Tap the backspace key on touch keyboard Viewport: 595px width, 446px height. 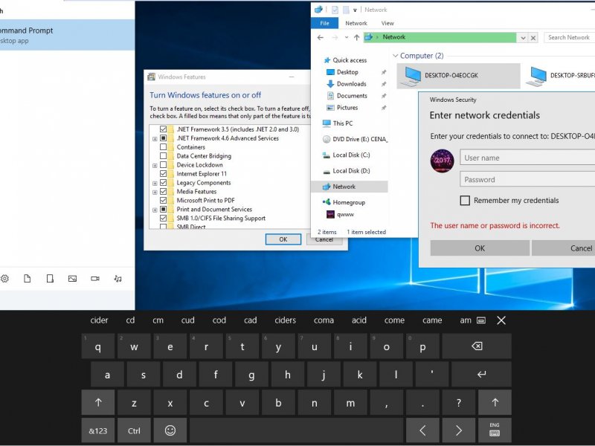[477, 346]
